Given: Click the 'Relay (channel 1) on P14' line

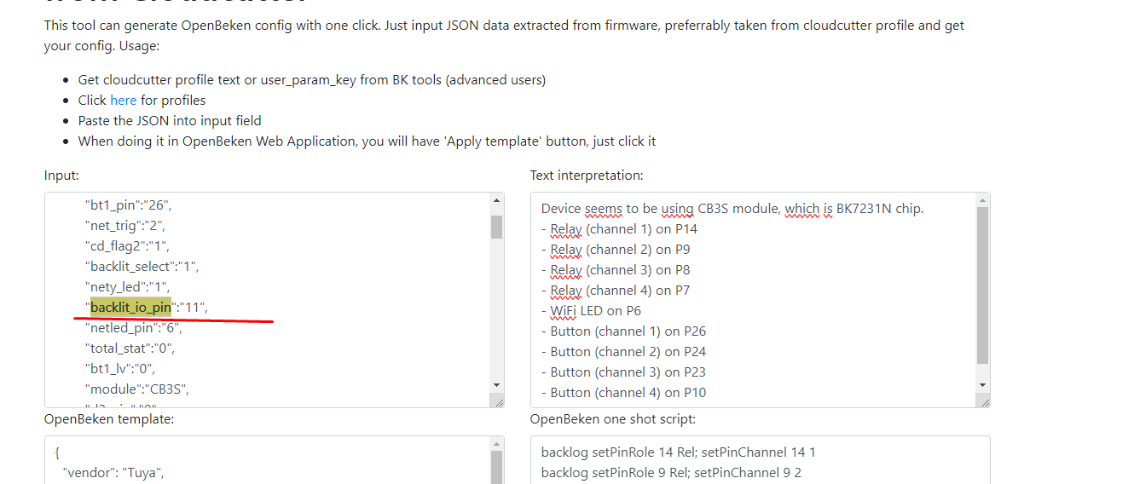Looking at the screenshot, I should [619, 229].
